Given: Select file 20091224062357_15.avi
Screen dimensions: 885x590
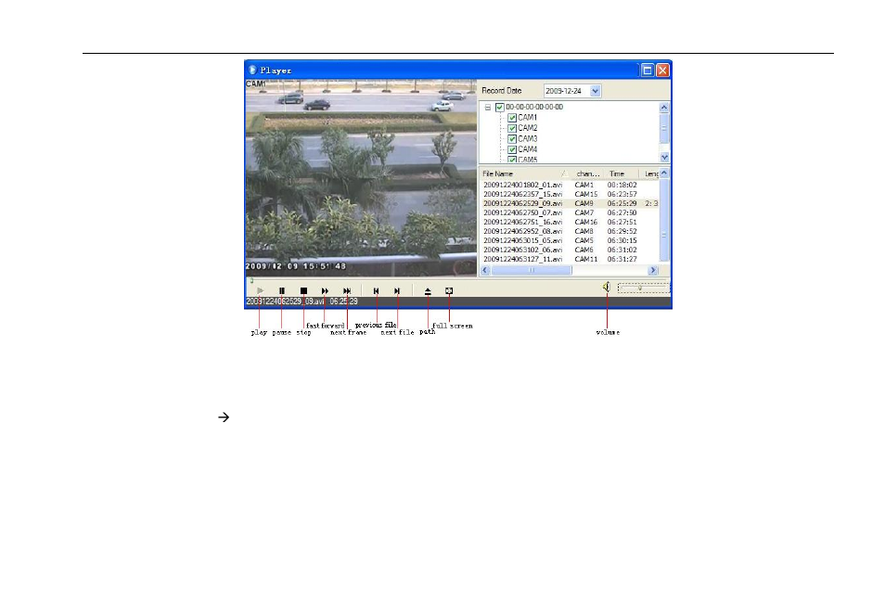Looking at the screenshot, I should pyautogui.click(x=522, y=194).
